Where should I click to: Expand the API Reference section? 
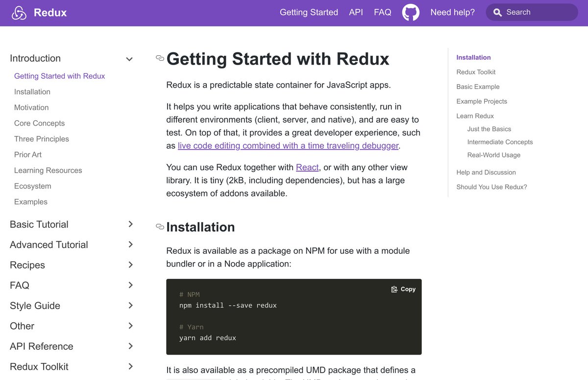click(130, 346)
